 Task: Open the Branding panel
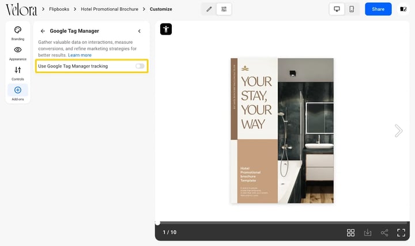18,33
